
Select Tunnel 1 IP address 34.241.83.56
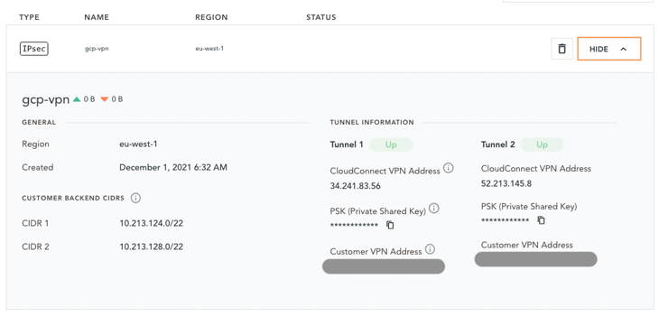tap(356, 186)
